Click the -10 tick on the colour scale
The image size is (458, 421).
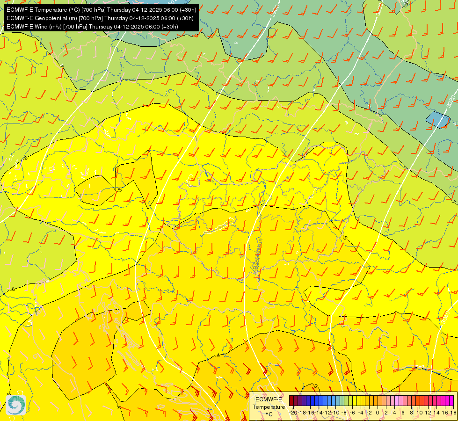point(335,413)
